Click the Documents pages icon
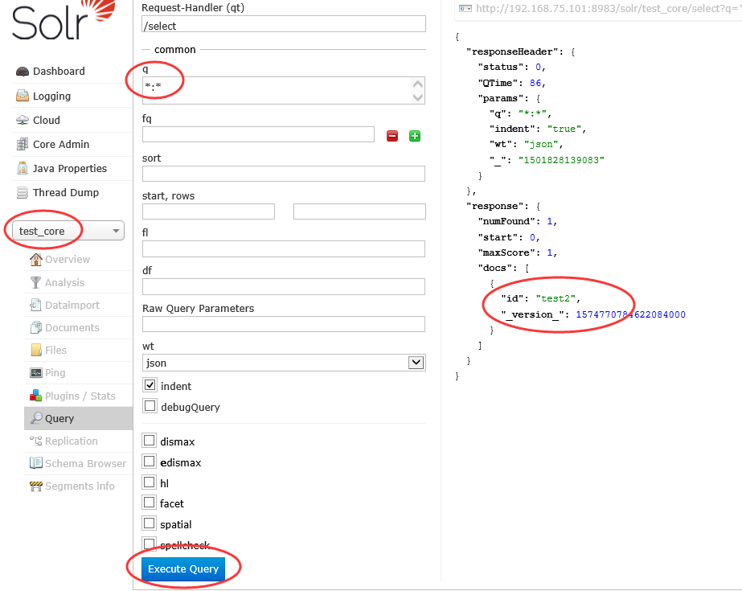This screenshot has height=591, width=742. tap(36, 327)
